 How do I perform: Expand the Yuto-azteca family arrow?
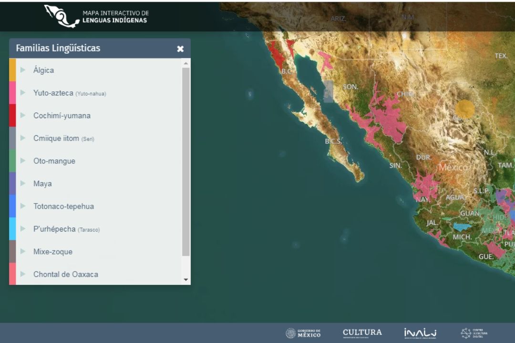click(22, 93)
